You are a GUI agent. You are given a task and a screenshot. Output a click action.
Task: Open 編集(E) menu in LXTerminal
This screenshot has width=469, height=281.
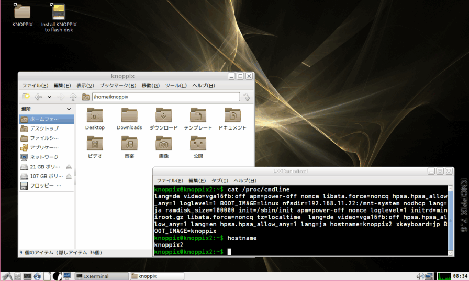pos(197,181)
